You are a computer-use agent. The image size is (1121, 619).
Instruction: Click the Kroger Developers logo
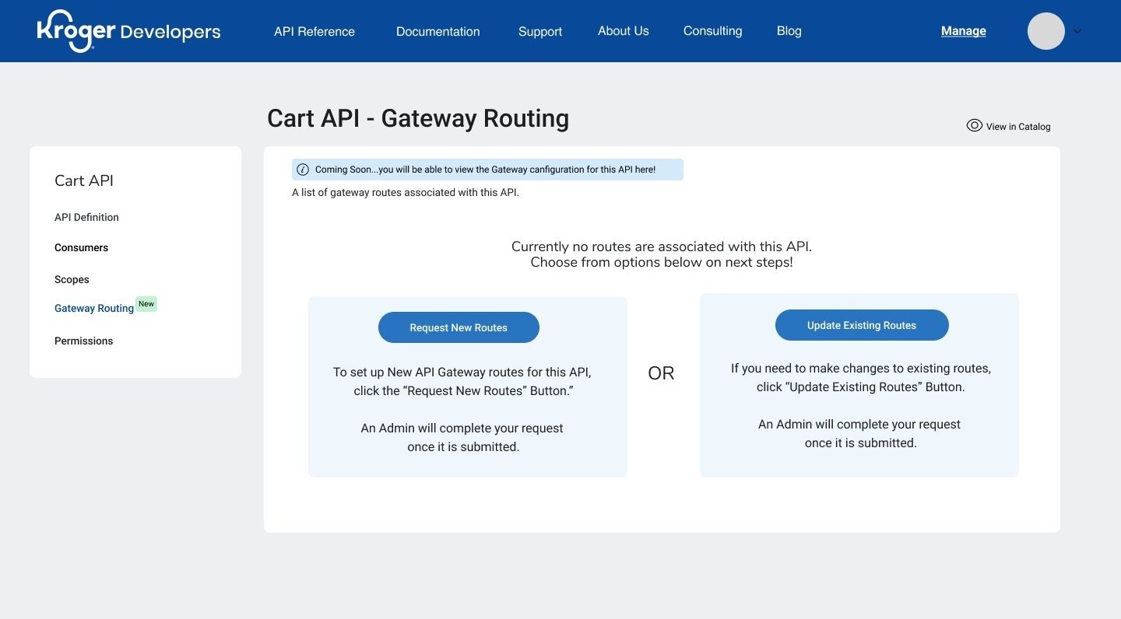tap(128, 31)
